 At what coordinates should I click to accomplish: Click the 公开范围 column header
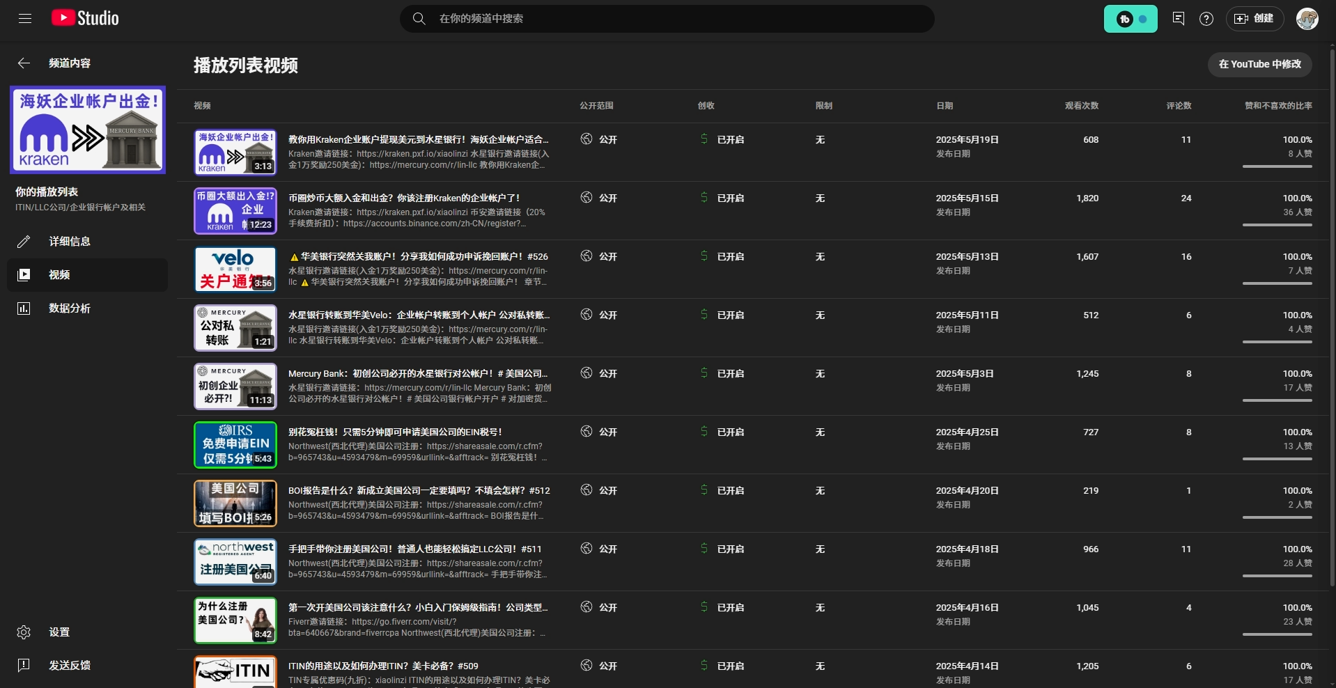click(x=596, y=106)
